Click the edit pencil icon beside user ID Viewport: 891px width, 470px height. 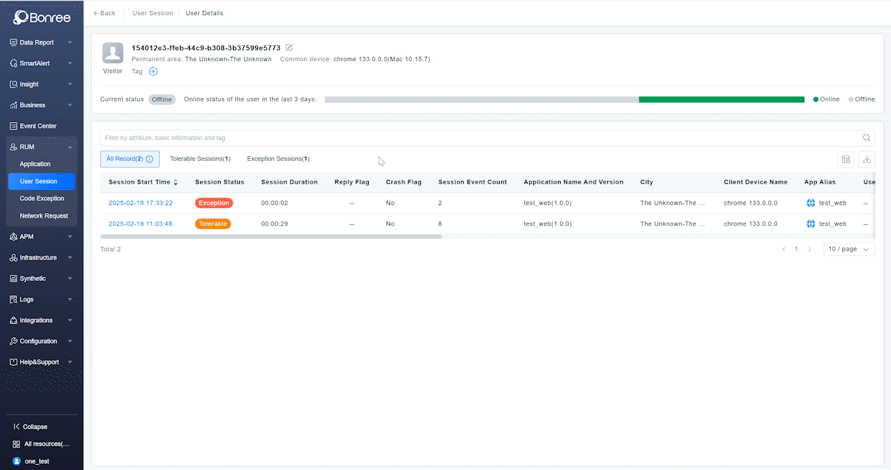point(289,47)
